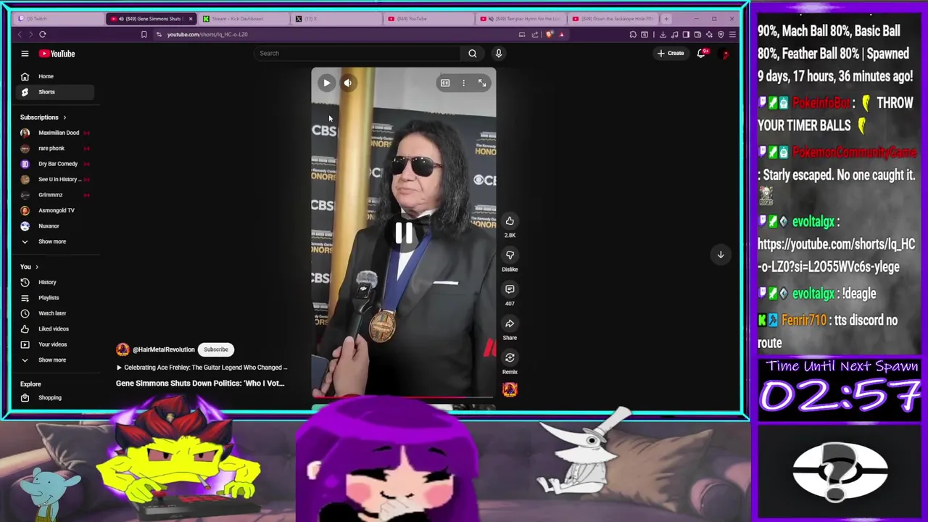
Task: Pause the Short using the center overlay
Action: click(x=404, y=233)
